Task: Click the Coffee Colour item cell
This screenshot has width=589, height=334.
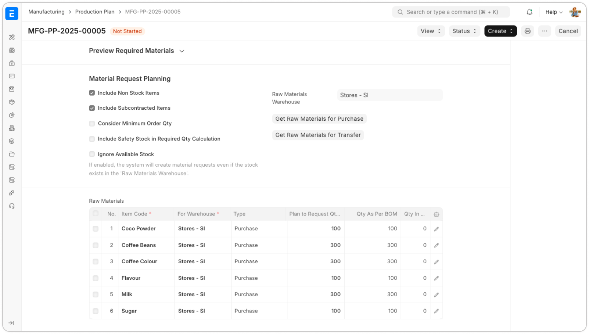Action: [146, 262]
